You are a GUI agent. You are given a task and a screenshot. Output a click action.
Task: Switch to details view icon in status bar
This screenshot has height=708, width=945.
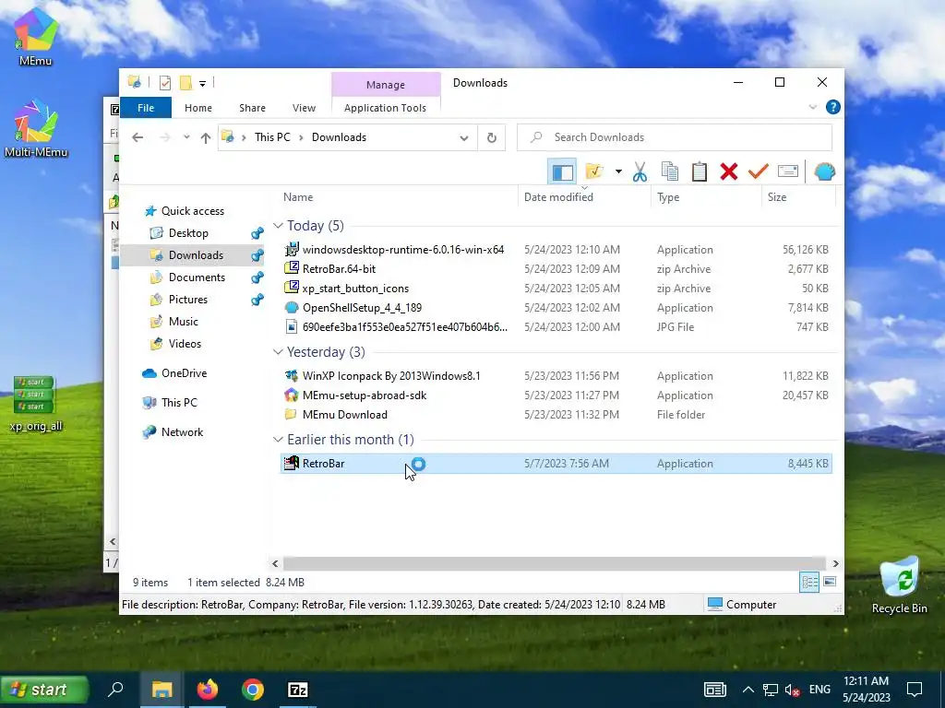809,583
